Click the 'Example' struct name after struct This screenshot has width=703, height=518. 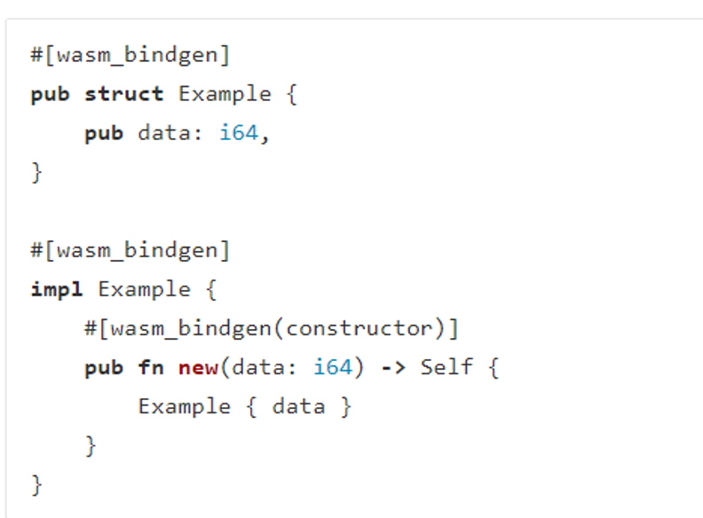pyautogui.click(x=225, y=94)
